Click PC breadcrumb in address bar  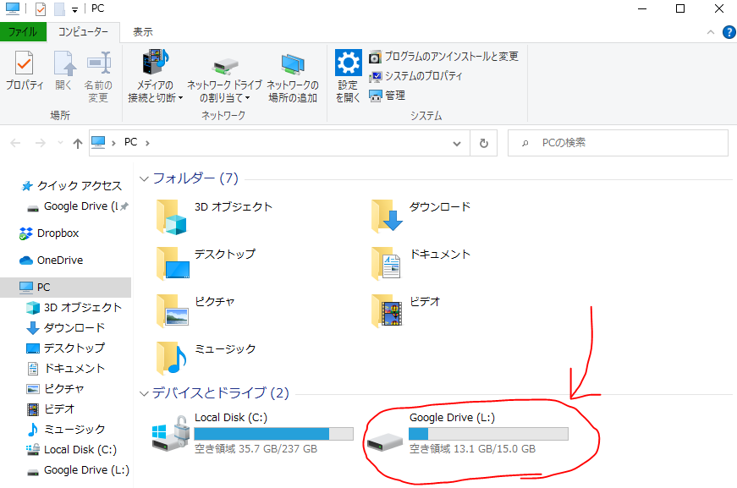click(130, 142)
